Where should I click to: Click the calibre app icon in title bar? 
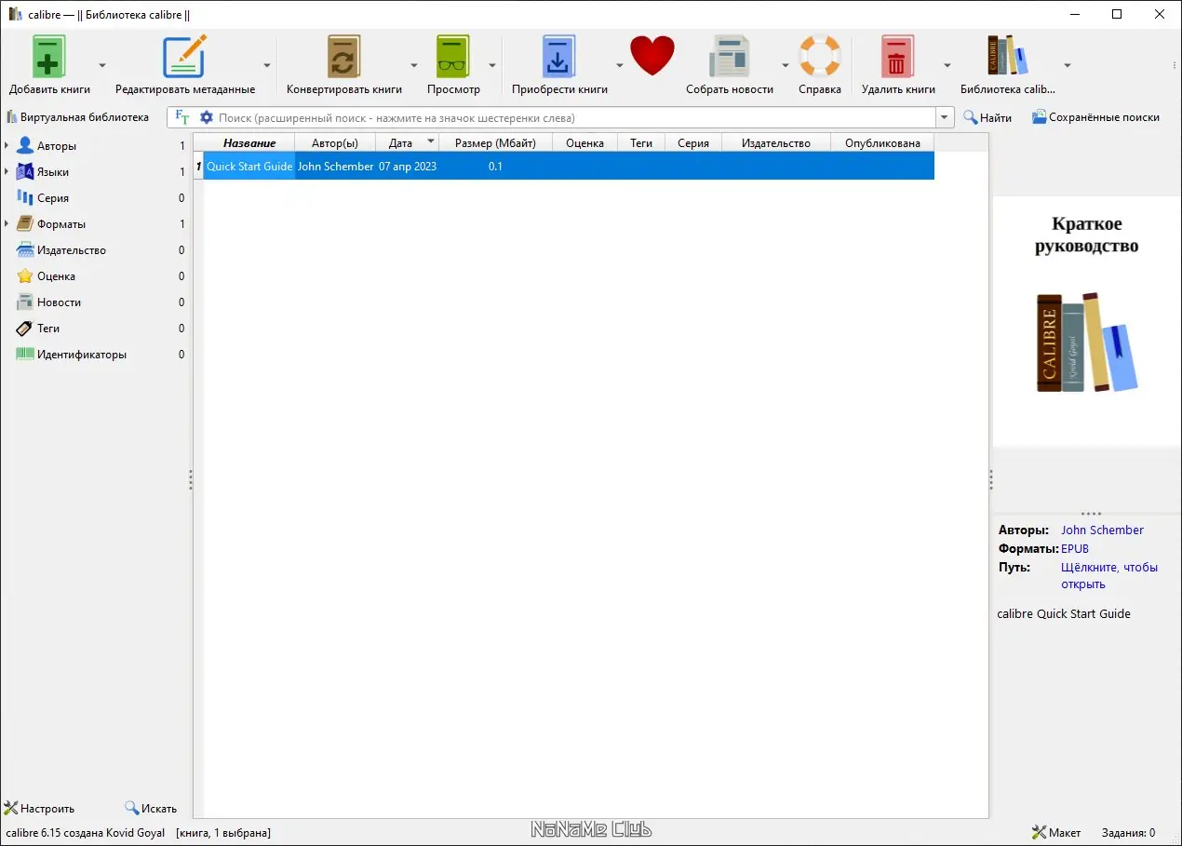tap(15, 15)
